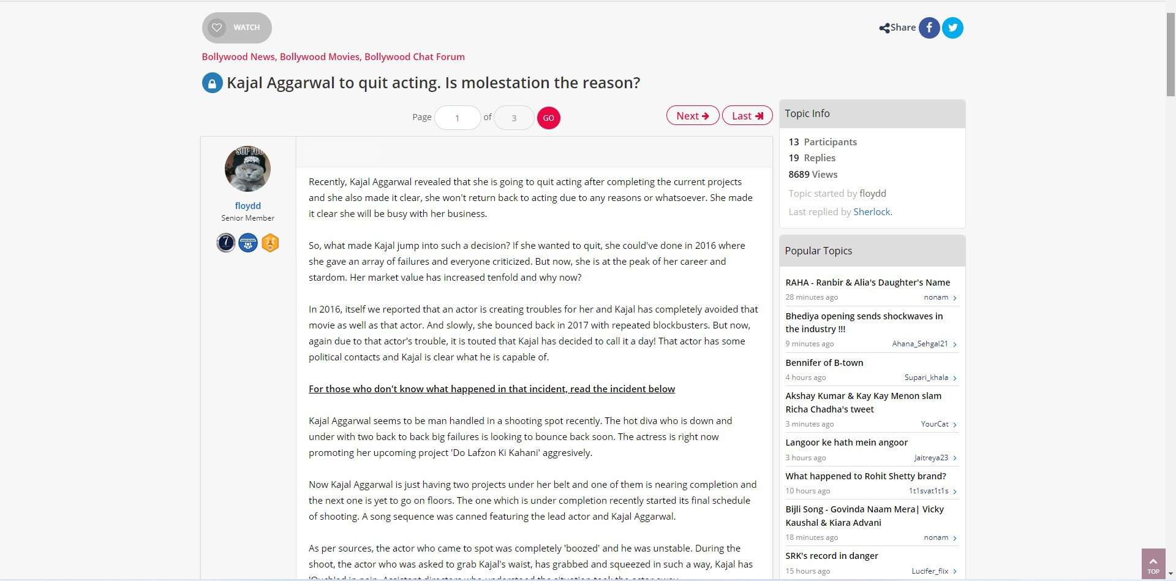Open Sherlock's profile from last replied
The width and height of the screenshot is (1176, 581).
[872, 212]
